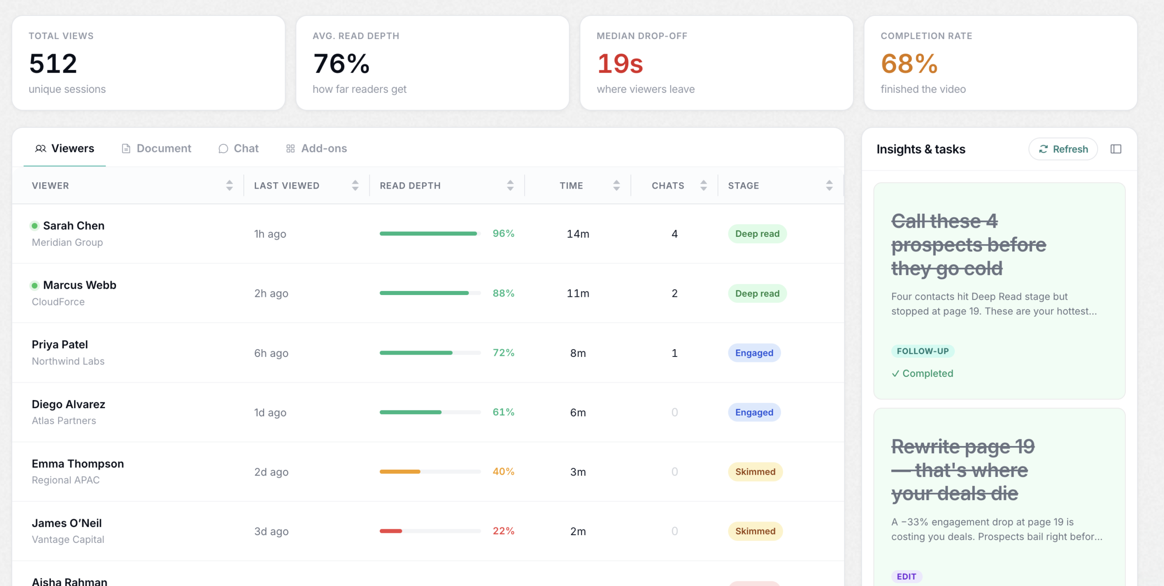1164x586 pixels.
Task: Open the Diego Alvarez viewer name
Action: tap(68, 404)
